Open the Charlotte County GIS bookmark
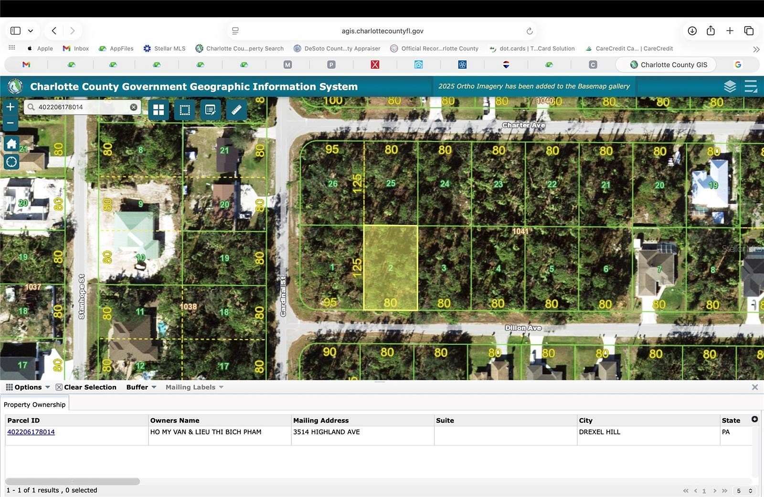The height and width of the screenshot is (497, 764). coord(666,65)
